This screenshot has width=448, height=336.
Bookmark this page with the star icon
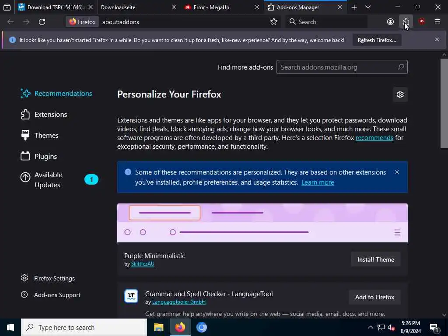(274, 22)
